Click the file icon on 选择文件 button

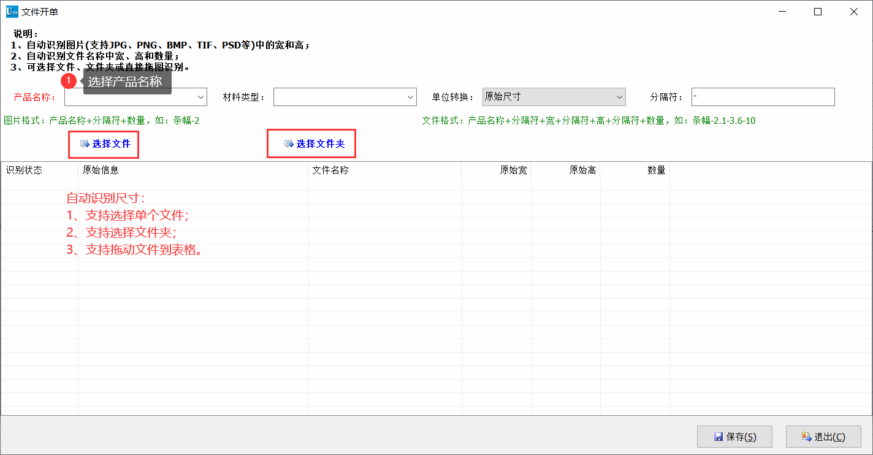(83, 144)
